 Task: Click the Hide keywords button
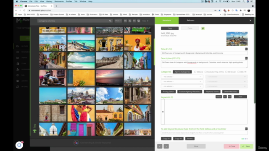coord(240,97)
